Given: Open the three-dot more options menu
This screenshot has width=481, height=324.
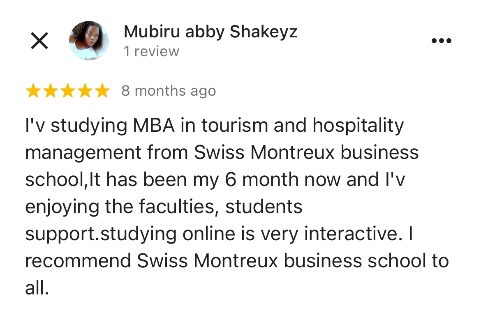Looking at the screenshot, I should pos(442,41).
